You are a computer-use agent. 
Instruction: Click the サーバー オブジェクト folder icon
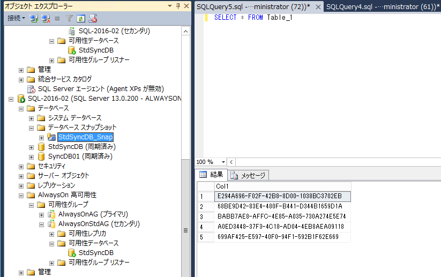point(31,176)
